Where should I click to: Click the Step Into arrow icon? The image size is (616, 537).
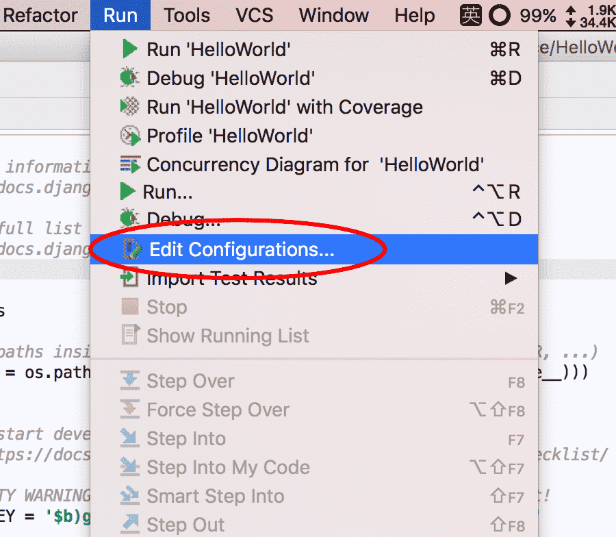pyautogui.click(x=130, y=438)
